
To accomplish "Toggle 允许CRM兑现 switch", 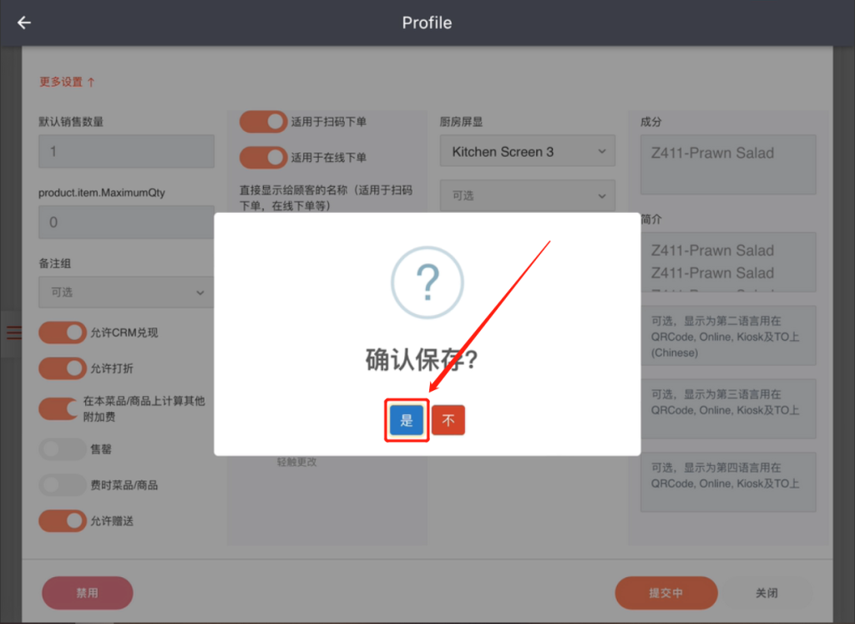I will pyautogui.click(x=62, y=332).
